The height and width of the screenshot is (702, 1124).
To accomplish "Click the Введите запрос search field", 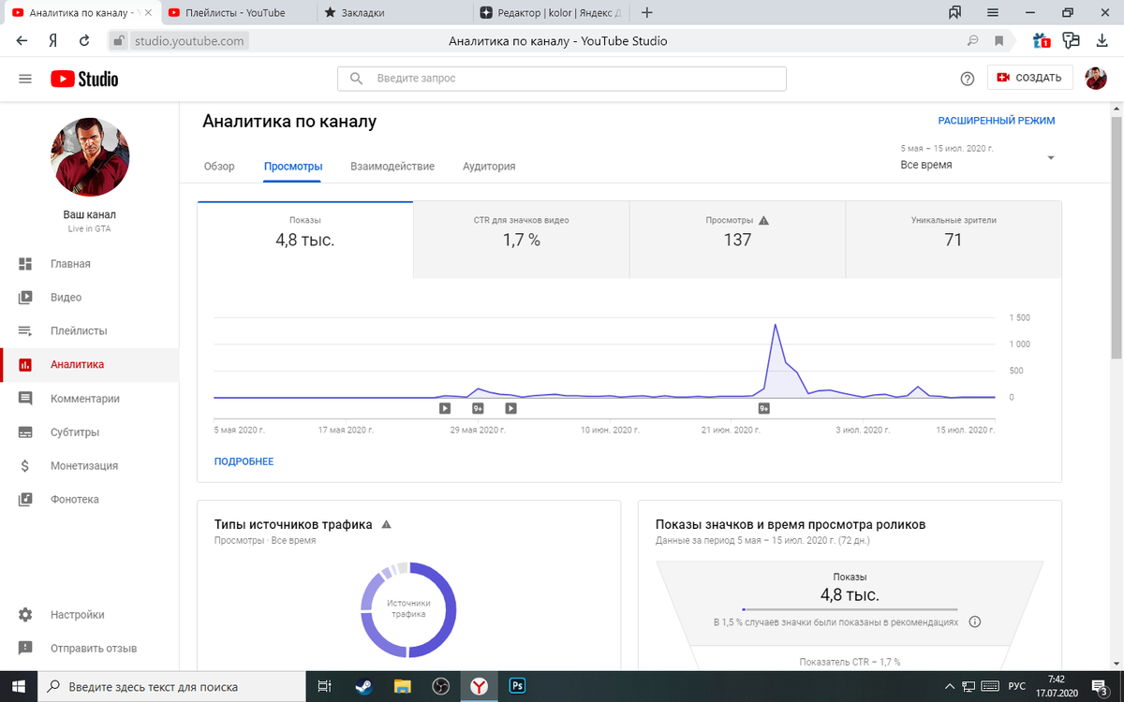I will pos(562,79).
